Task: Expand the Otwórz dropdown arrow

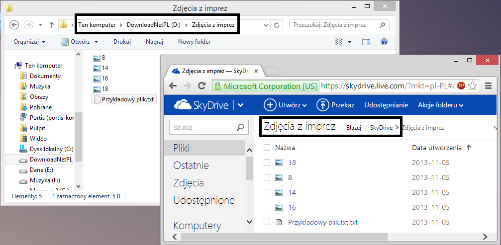Action: click(x=96, y=42)
